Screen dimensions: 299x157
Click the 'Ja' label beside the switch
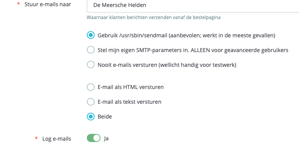[106, 138]
